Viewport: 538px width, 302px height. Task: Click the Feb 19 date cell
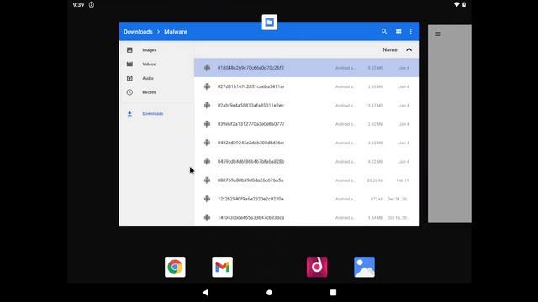(403, 180)
